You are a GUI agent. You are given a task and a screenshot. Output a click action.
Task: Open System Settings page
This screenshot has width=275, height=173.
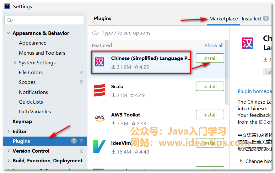pyautogui.click(x=37, y=63)
